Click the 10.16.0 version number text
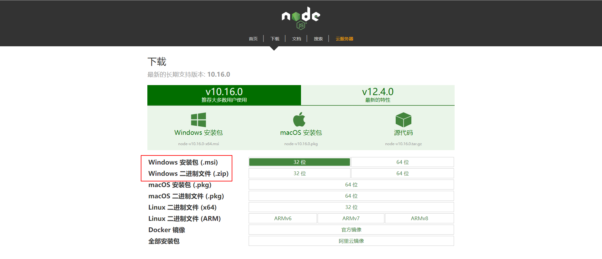Screen dimensions: 602x259 coord(219,74)
